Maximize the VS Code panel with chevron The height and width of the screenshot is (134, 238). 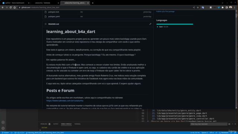pyautogui.click(x=232, y=124)
